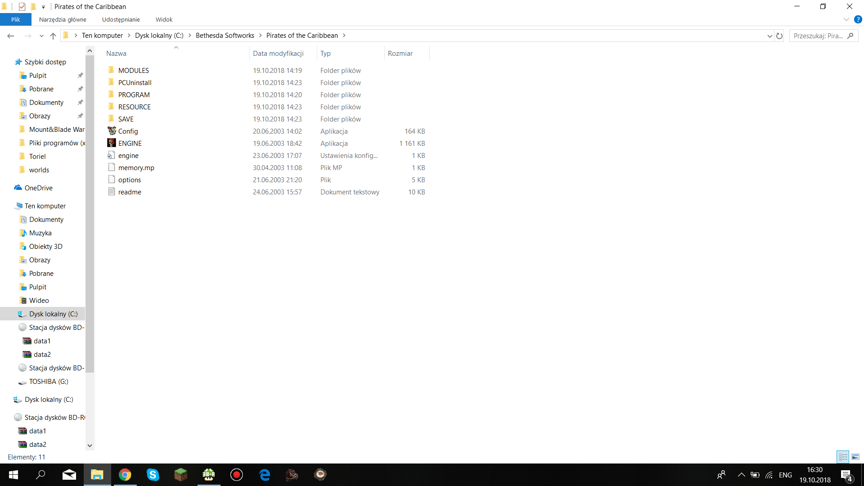Select the engine configuration settings file icon

click(x=112, y=155)
